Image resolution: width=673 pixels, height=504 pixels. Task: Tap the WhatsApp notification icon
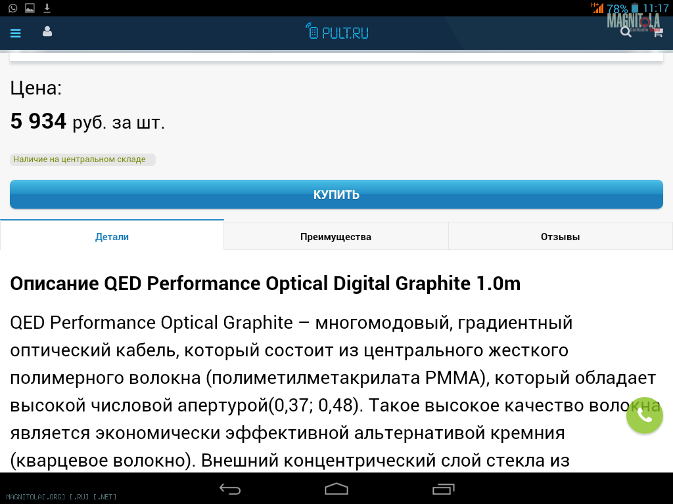[12, 8]
